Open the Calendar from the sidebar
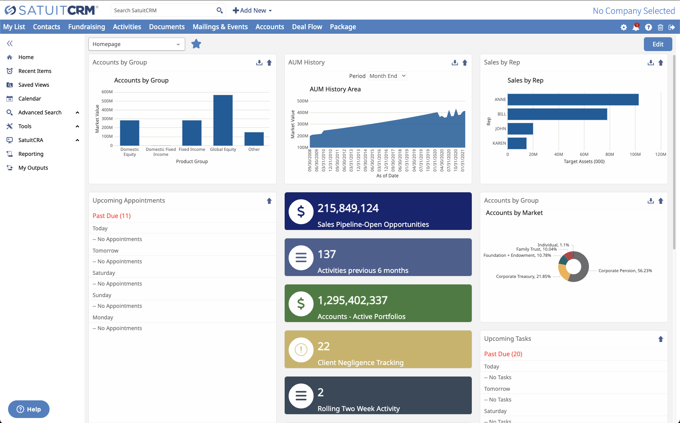The image size is (680, 423). click(29, 98)
